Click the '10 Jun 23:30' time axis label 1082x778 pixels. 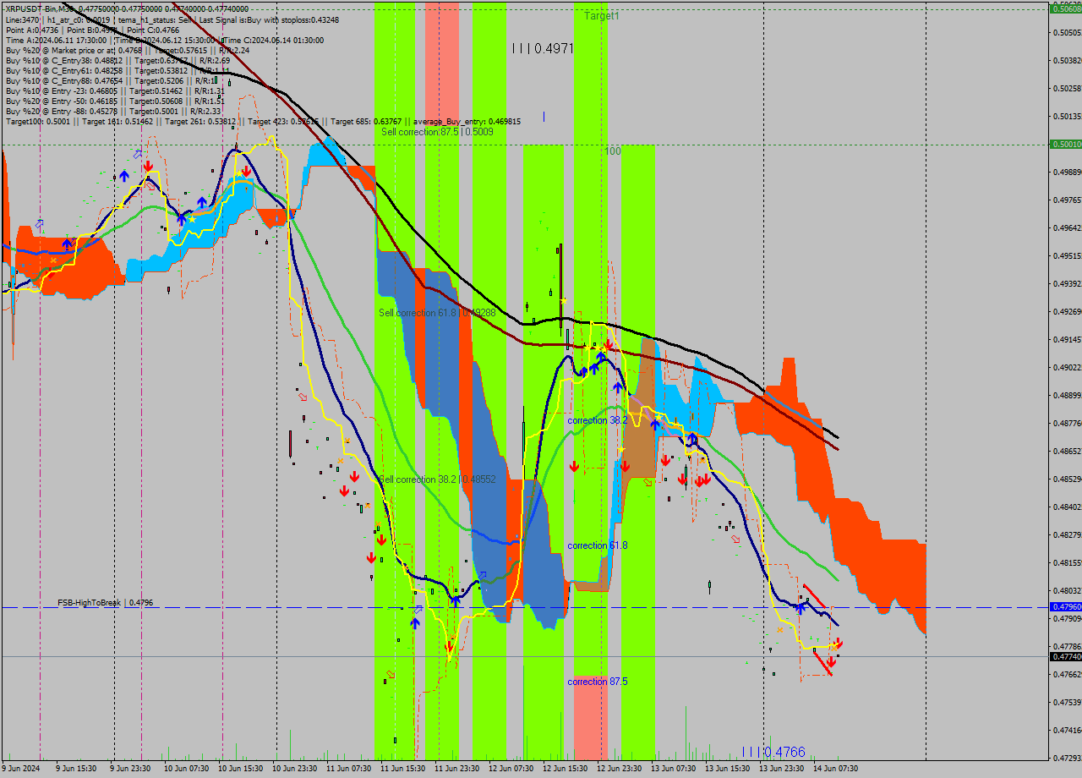(x=294, y=768)
